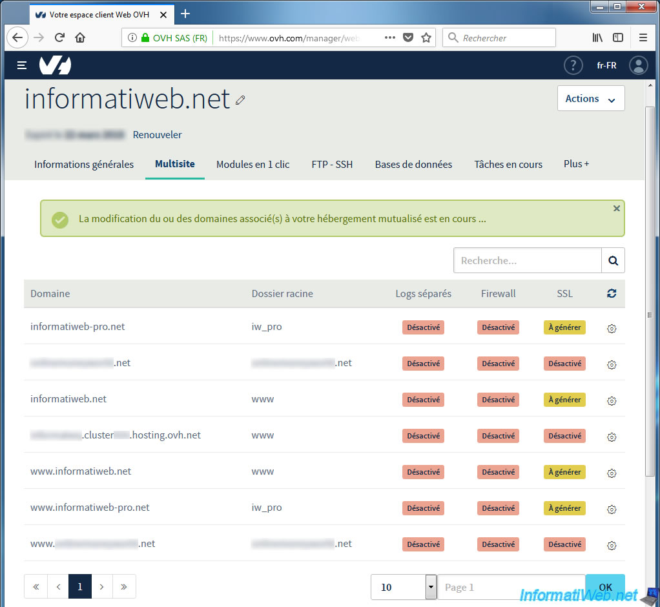The width and height of the screenshot is (660, 607).
Task: Click the OVH logo
Action: pos(55,65)
